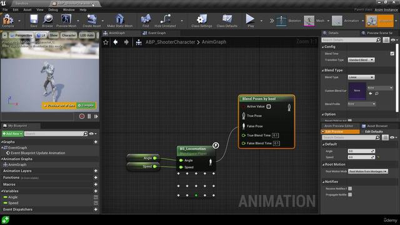400x225 pixels.
Task: Open view options eye in My Blueprint
Action: coord(92,134)
